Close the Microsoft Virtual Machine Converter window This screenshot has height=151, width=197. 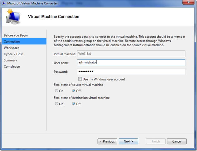tap(188, 2)
